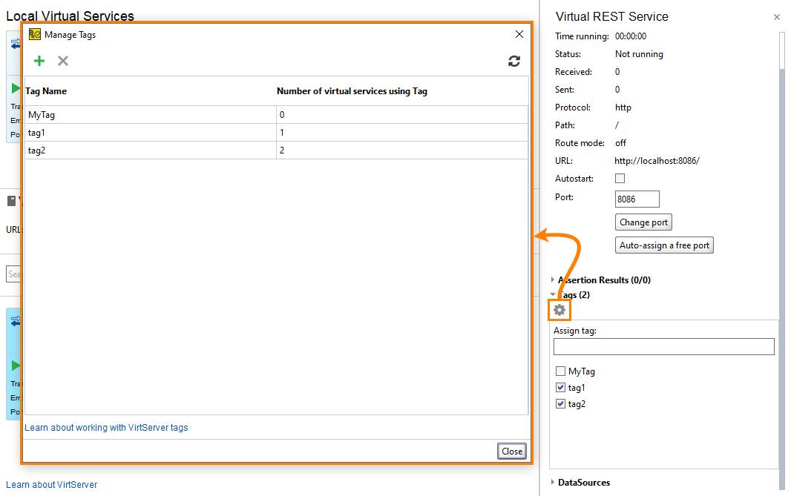Refresh the tag list in Manage Tags
791x496 pixels.
514,62
